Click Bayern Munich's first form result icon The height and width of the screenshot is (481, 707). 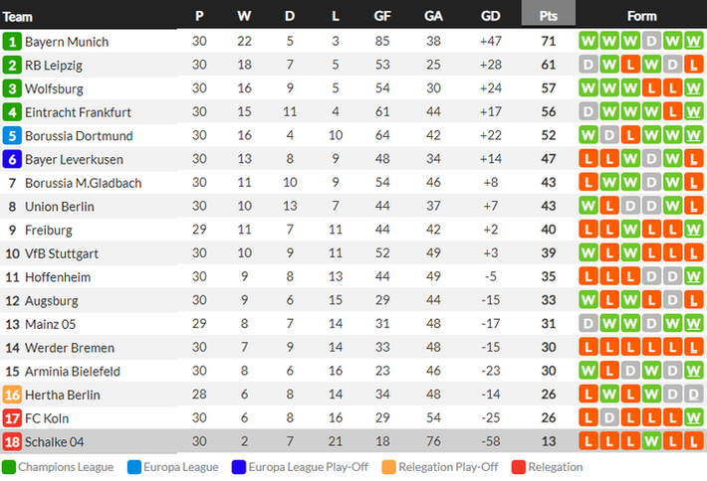588,42
